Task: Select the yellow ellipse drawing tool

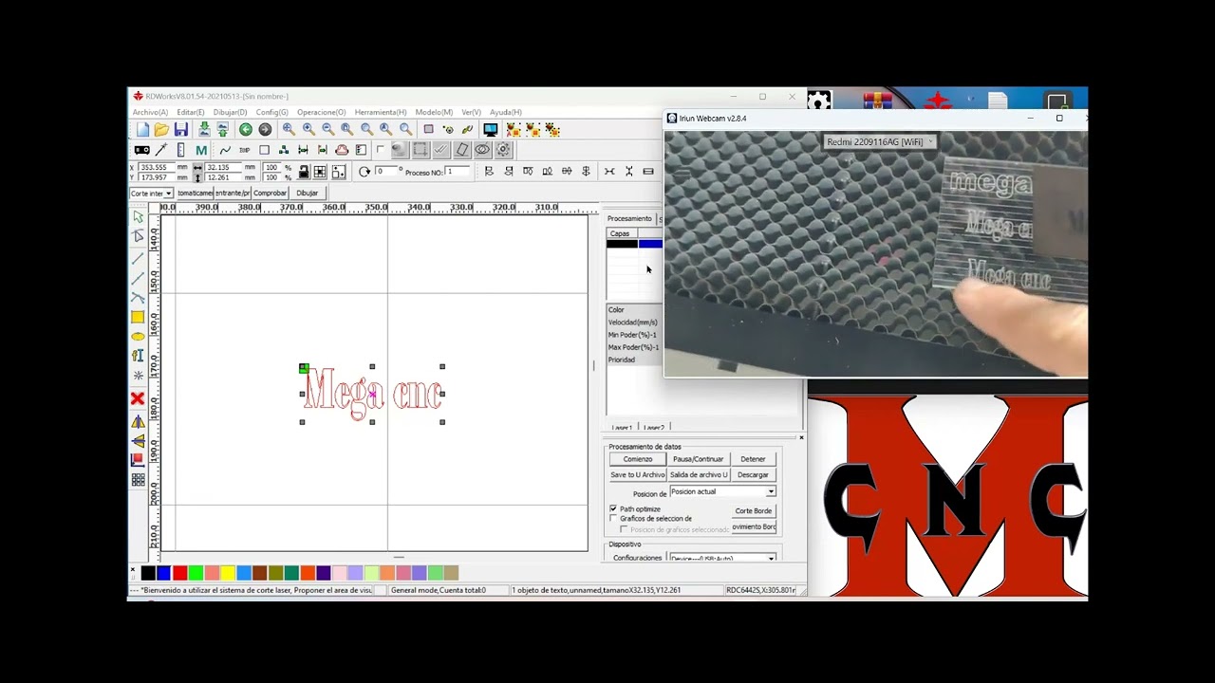Action: [138, 337]
